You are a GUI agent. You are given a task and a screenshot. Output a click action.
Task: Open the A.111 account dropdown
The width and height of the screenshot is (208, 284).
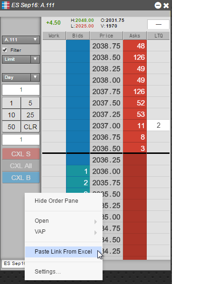[x=21, y=40]
